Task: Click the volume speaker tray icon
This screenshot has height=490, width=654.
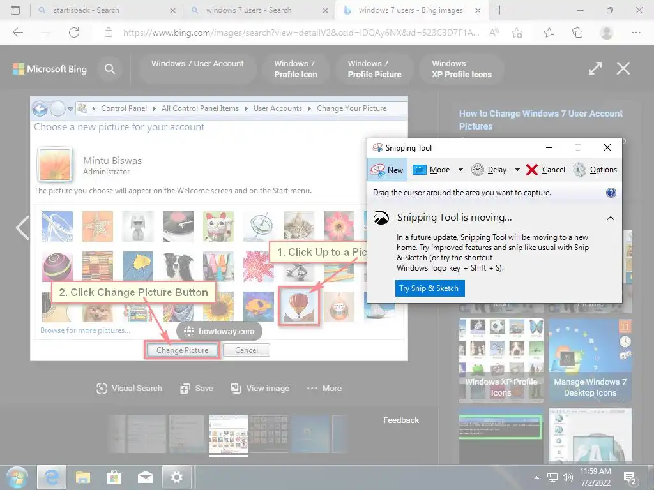Action: (x=568, y=477)
